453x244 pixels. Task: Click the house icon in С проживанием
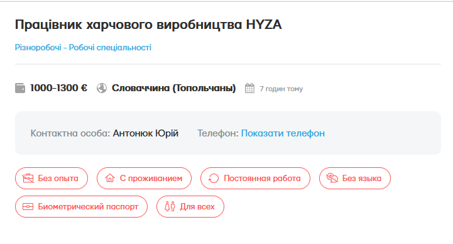pos(110,178)
